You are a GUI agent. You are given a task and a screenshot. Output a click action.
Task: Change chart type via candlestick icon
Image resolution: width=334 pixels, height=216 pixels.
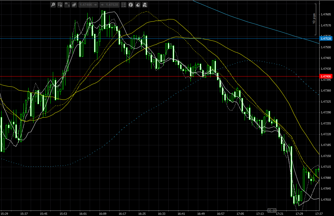pyautogui.click(x=74, y=5)
